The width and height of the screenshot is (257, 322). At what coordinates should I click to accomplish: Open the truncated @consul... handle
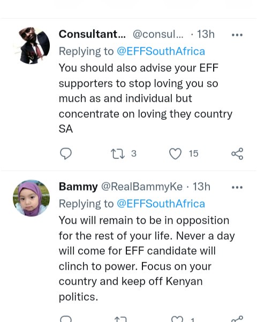(158, 34)
